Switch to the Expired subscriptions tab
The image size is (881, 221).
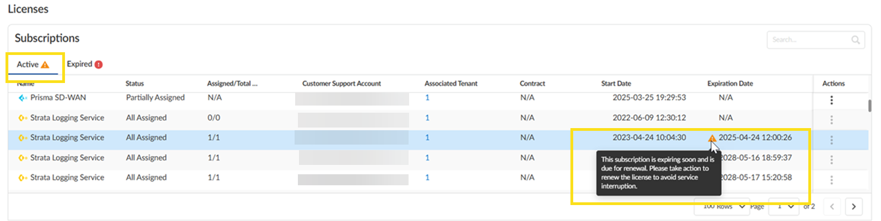(80, 64)
